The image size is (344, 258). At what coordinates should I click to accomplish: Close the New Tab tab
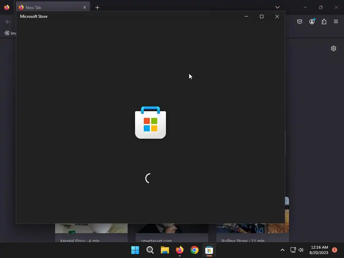click(84, 7)
